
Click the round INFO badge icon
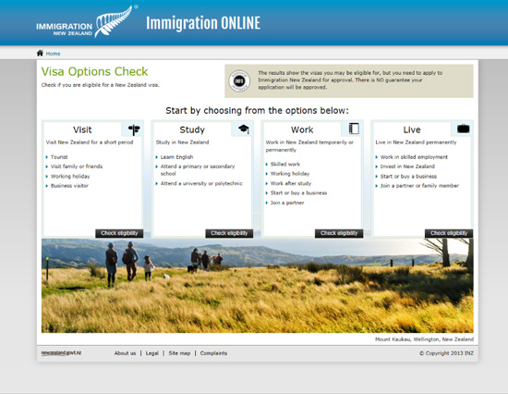click(x=239, y=80)
